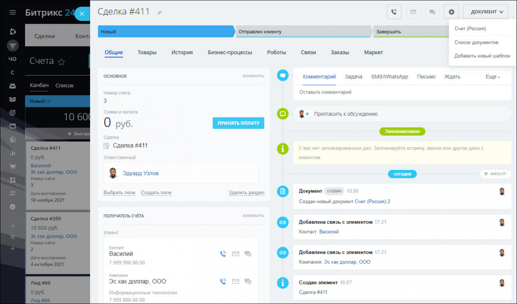This screenshot has height=304, width=517.
Task: Email contact Василий via envelope icon
Action: (235, 254)
